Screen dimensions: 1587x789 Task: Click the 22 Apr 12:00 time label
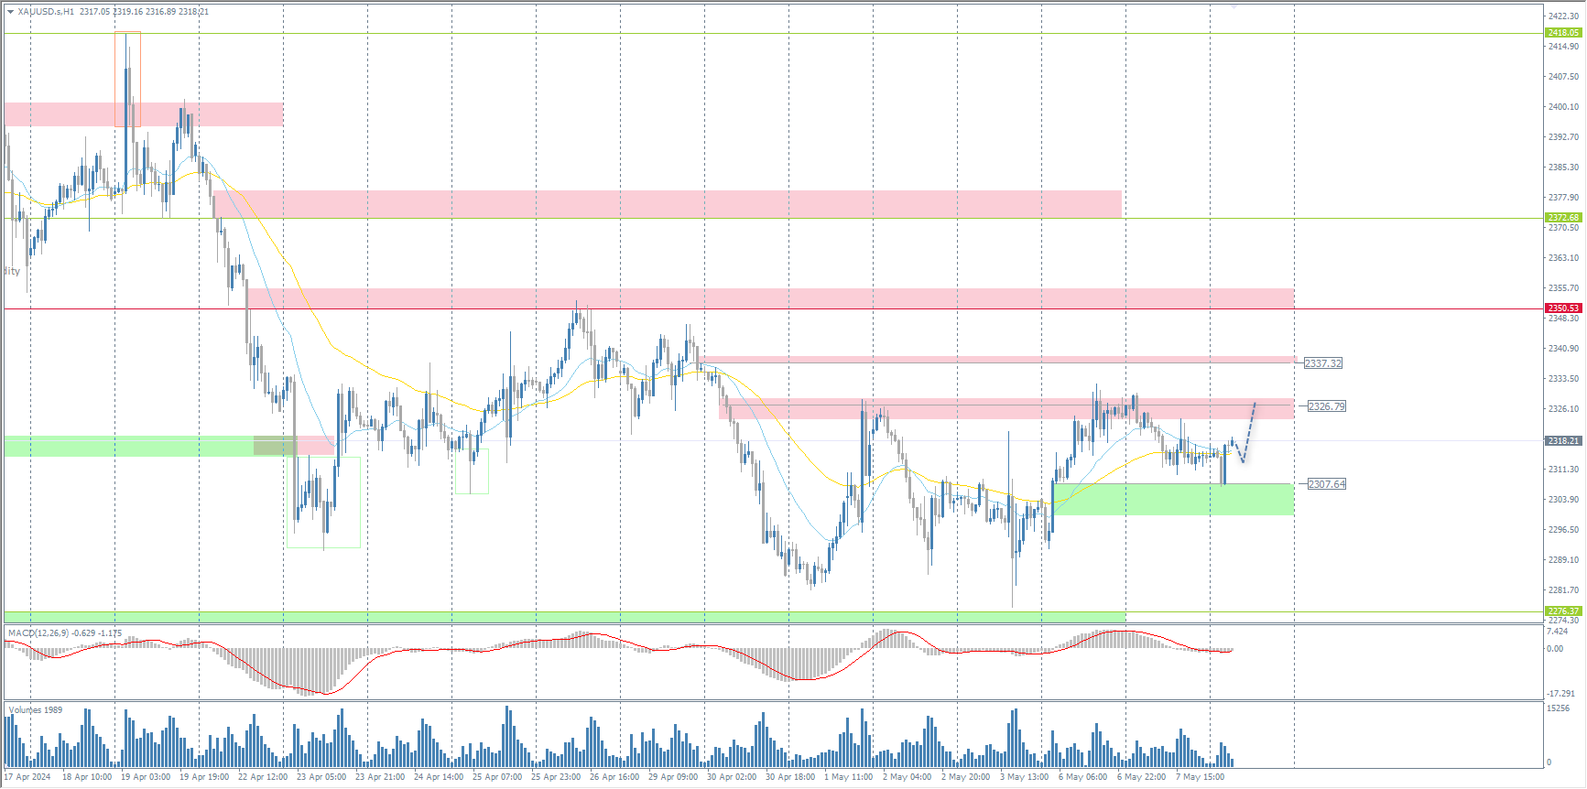[x=263, y=777]
